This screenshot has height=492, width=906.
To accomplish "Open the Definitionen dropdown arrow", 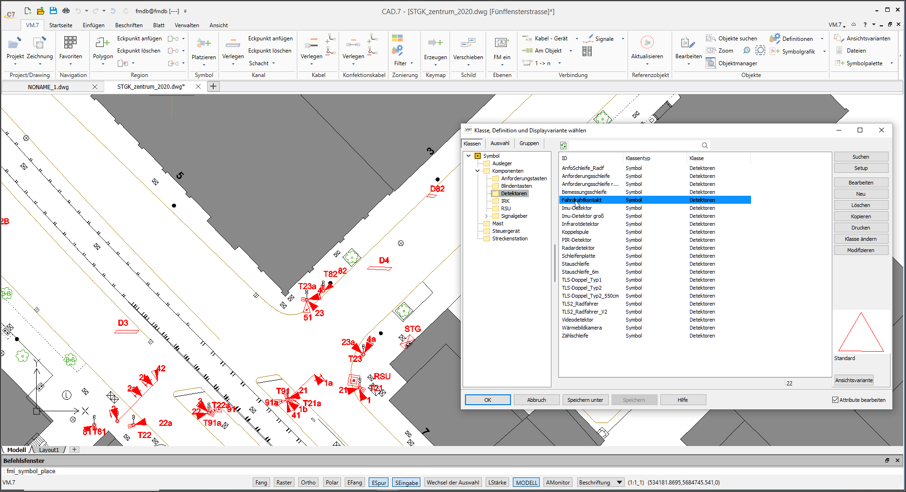I will click(x=822, y=39).
